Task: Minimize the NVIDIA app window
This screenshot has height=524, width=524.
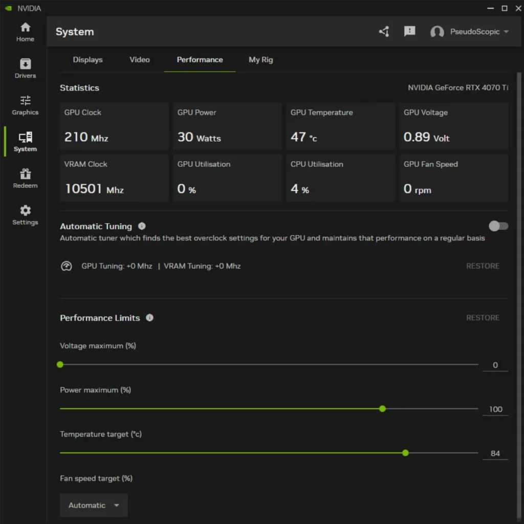Action: tap(490, 8)
